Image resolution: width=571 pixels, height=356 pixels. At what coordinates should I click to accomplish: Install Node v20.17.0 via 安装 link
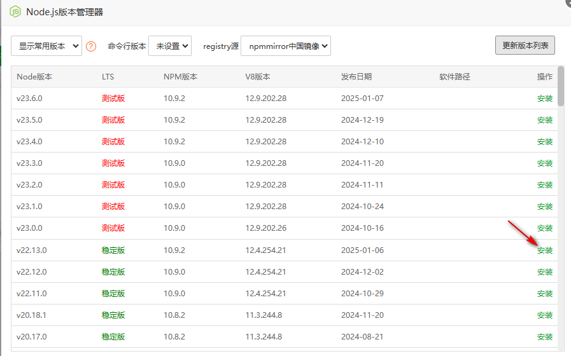(545, 337)
